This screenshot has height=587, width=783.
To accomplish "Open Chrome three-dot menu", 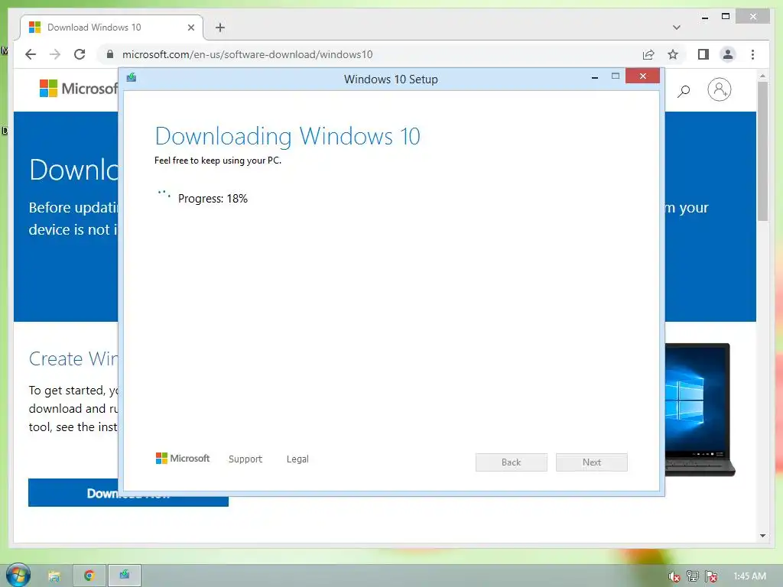I will coord(752,54).
